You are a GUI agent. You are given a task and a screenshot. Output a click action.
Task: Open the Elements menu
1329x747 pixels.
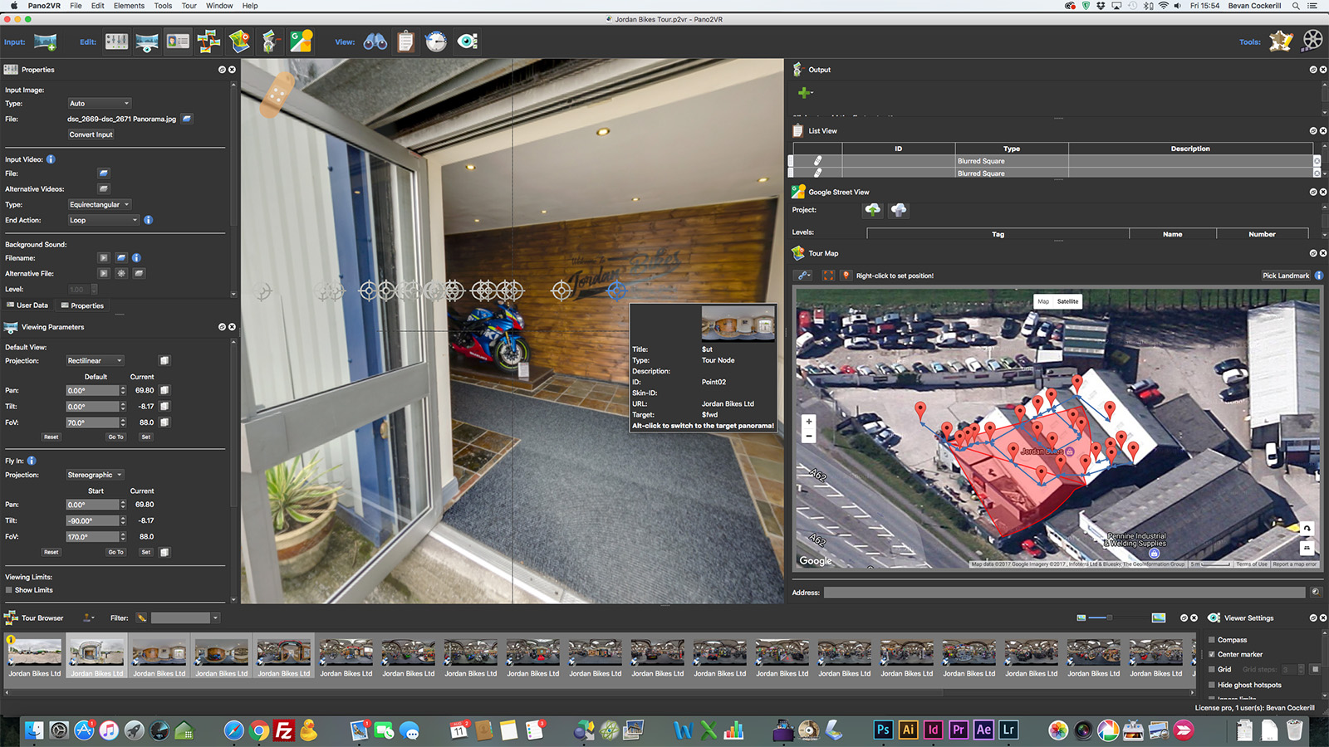[129, 6]
